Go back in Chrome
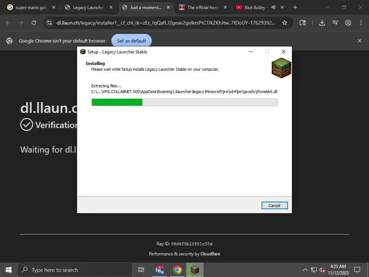Screen dimensions: 369x277 (8, 23)
